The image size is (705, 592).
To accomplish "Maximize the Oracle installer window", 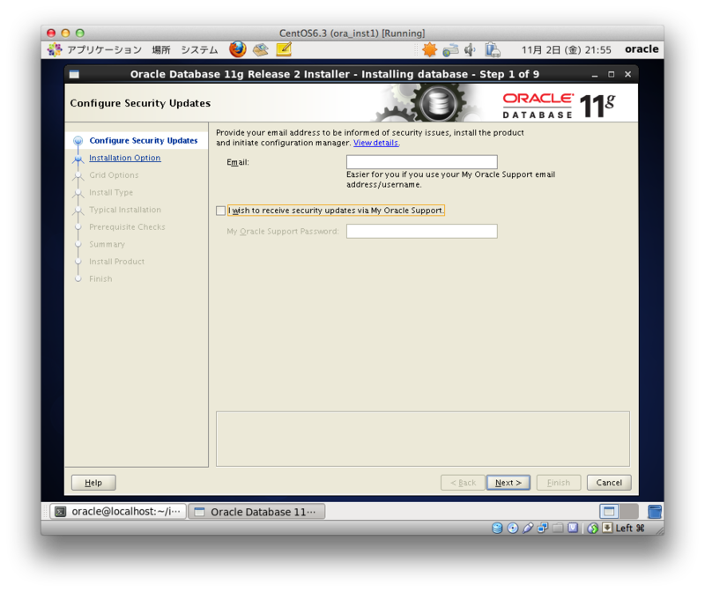I will coord(611,75).
